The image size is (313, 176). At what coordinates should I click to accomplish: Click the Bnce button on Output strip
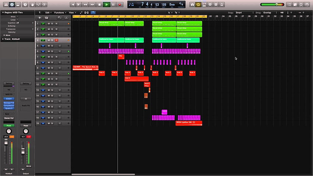coord(29,166)
